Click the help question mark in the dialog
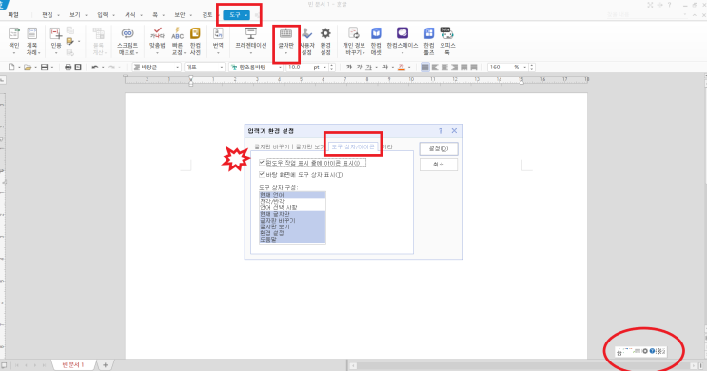The width and height of the screenshot is (707, 371). (441, 130)
